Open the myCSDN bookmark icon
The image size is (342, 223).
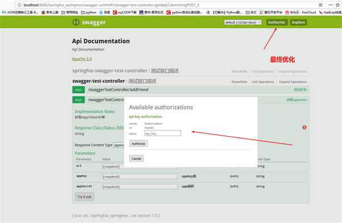115,12
